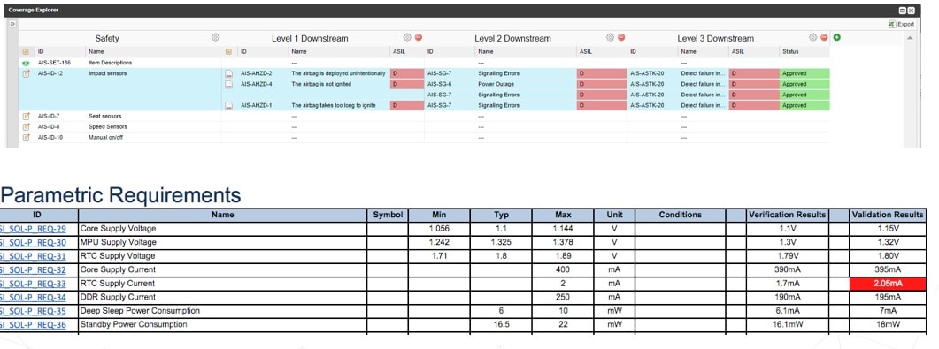Viewport: 939px width, 349px height.
Task: Remove the Level 2 Downstream level
Action: 621,38
